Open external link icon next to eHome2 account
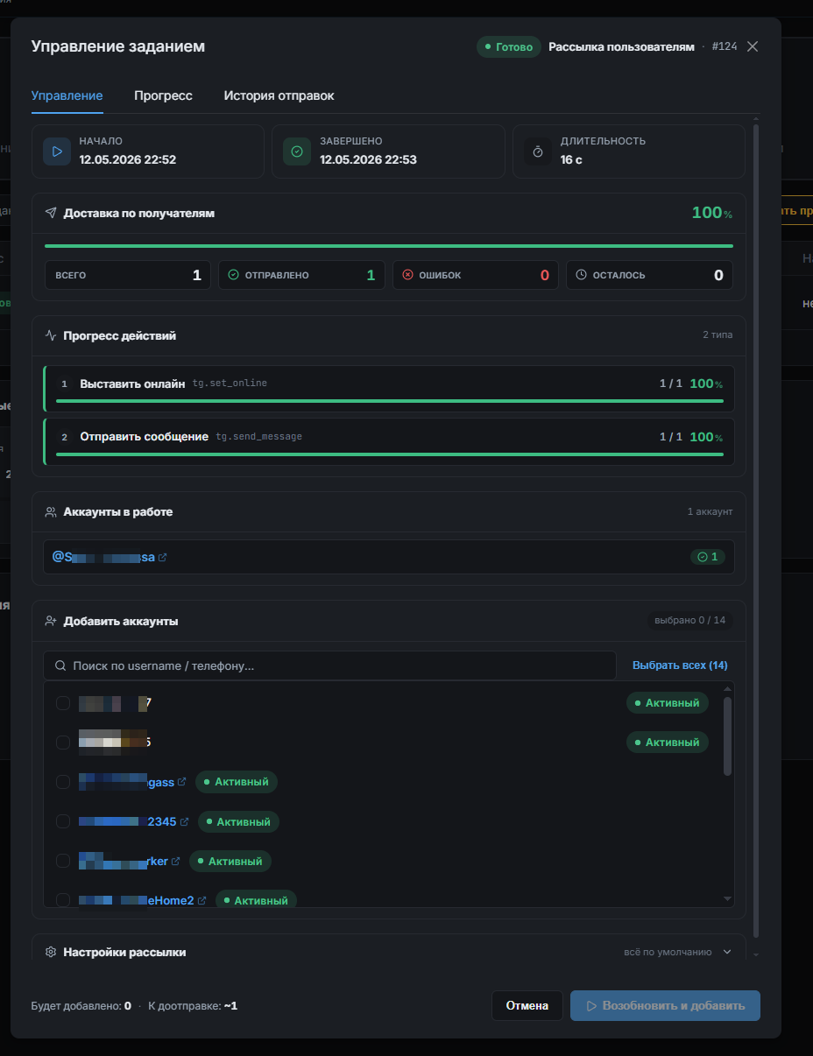The image size is (813, 1056). 201,900
